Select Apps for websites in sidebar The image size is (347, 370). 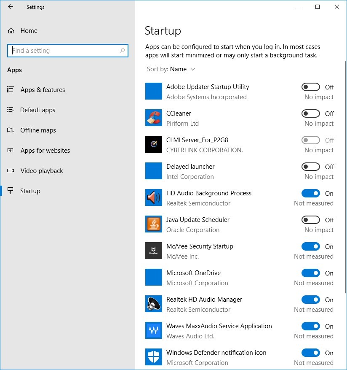pyautogui.click(x=67, y=151)
